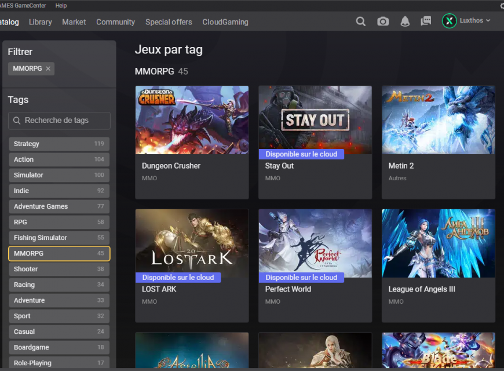Open the search magnifier icon in header

(x=361, y=21)
